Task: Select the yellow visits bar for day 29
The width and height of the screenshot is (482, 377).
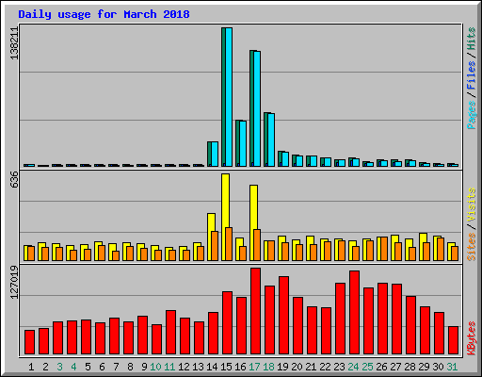Action: (423, 247)
